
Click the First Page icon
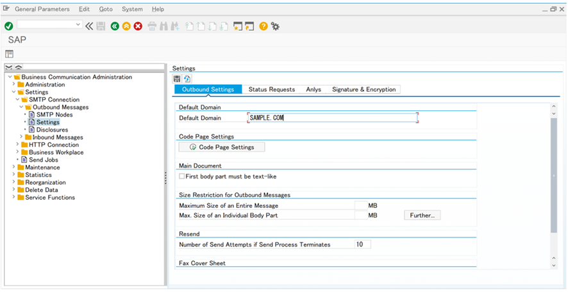(189, 26)
